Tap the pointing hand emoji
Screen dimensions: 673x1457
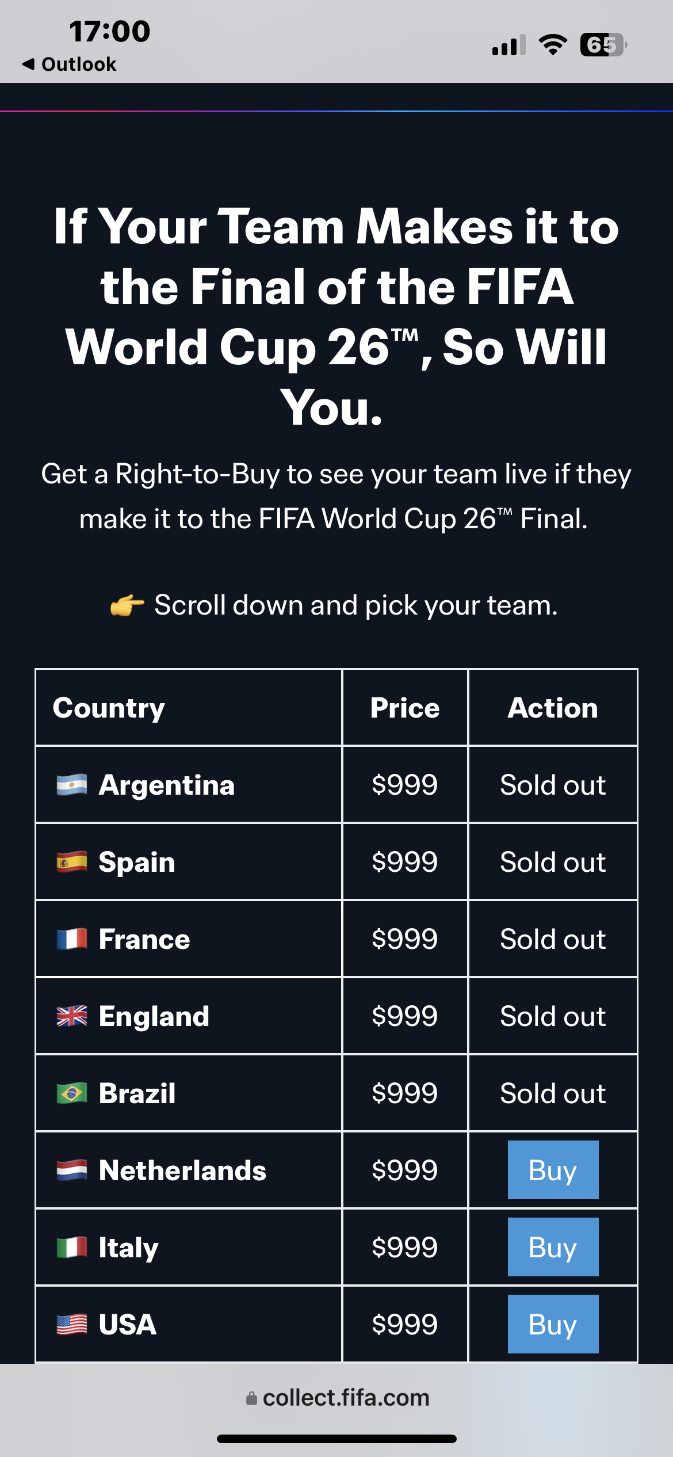pyautogui.click(x=127, y=605)
